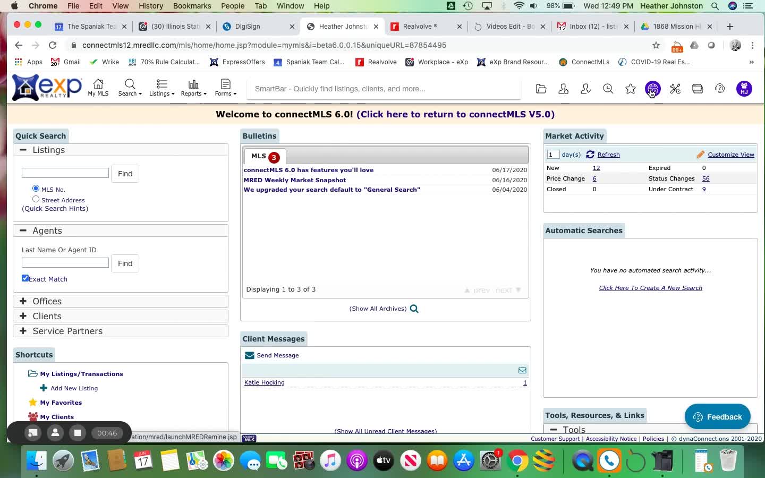Open the favorites star icon in toolbar
This screenshot has width=765, height=478.
(630, 89)
